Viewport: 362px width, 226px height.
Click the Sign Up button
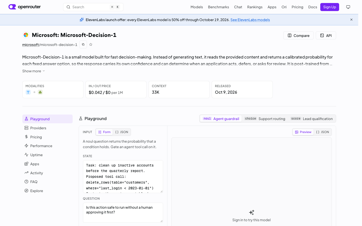[x=330, y=7]
